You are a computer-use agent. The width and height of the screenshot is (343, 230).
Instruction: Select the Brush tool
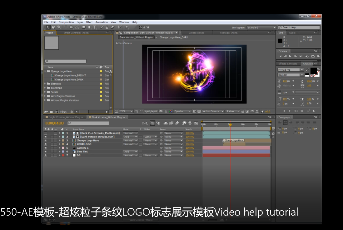pos(102,27)
